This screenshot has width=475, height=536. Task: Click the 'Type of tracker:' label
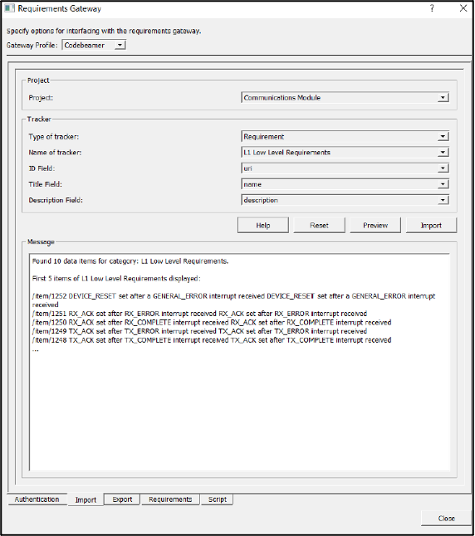pyautogui.click(x=54, y=137)
